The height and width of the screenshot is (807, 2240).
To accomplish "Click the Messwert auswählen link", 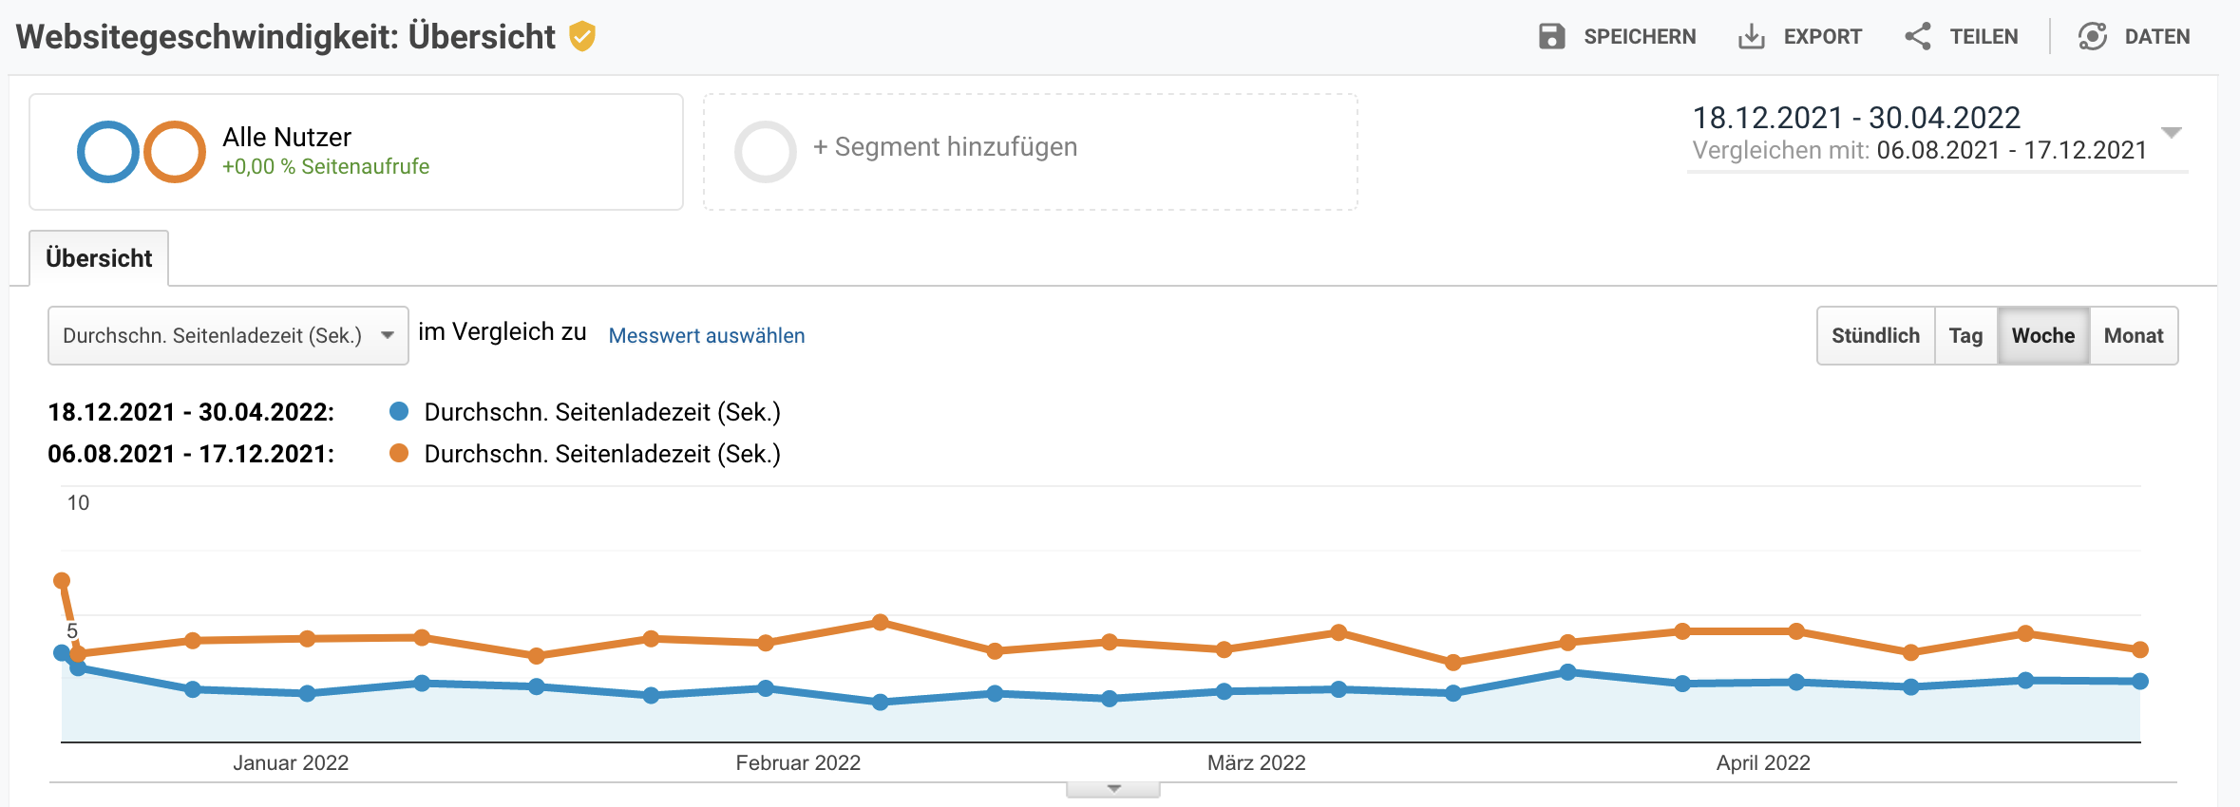I will [706, 336].
